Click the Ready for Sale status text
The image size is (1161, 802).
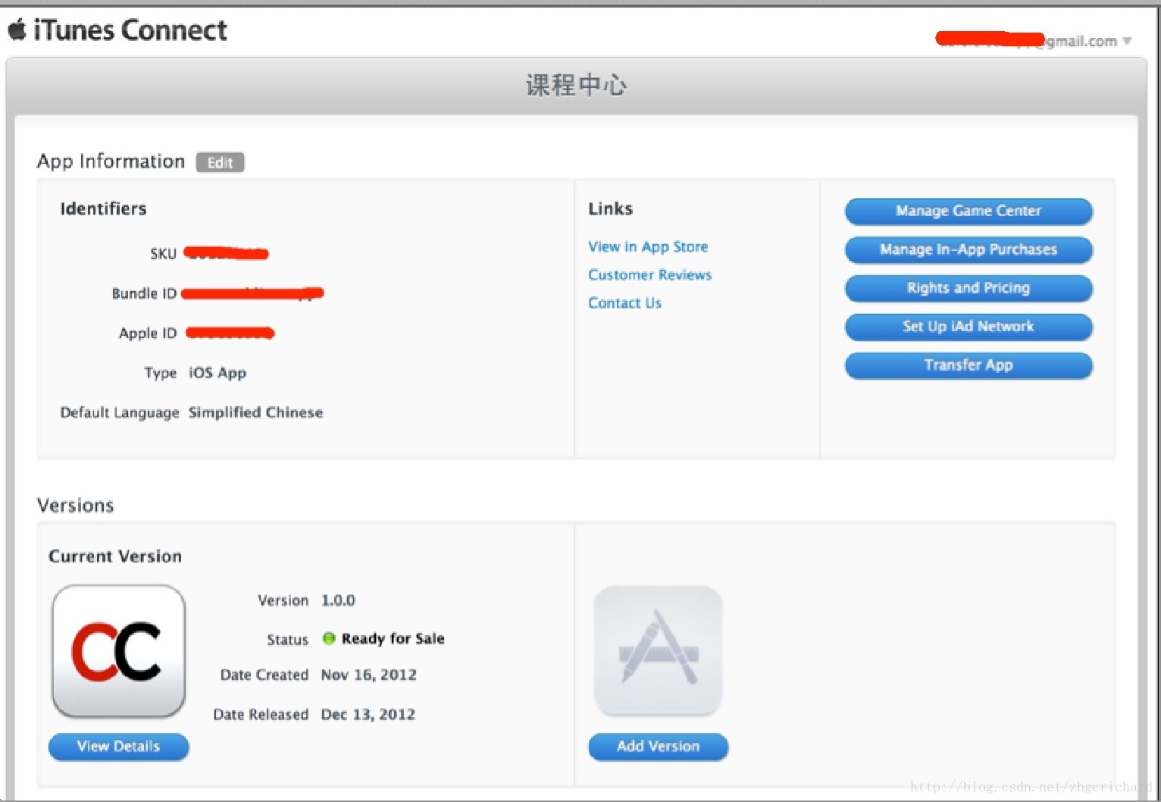pos(393,638)
